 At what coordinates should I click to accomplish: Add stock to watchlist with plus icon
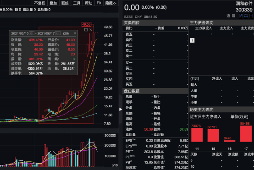click(251, 16)
